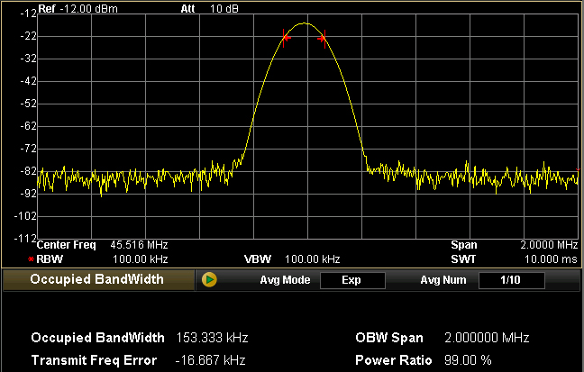Click the -52 axis label
The height and width of the screenshot is (372, 584).
tap(28, 104)
